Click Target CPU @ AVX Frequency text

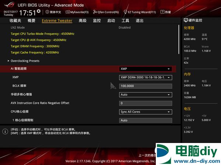[x=38, y=40]
